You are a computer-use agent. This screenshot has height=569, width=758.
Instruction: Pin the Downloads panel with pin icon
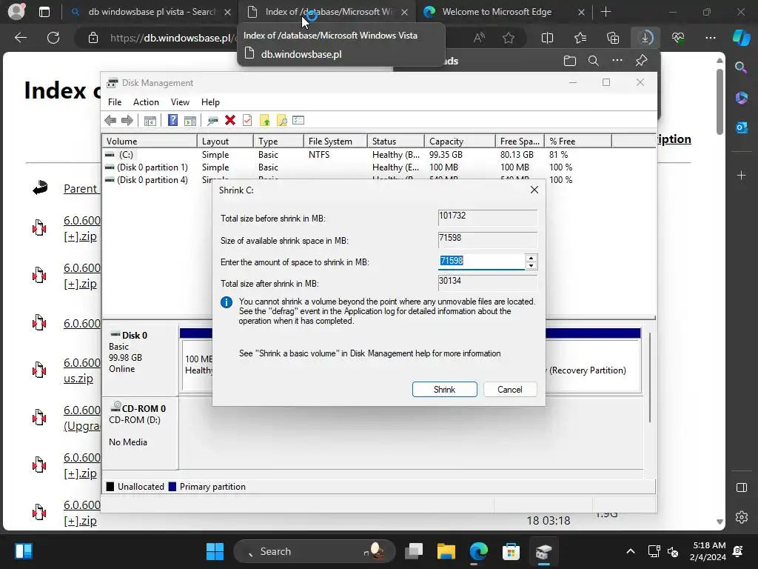(641, 61)
